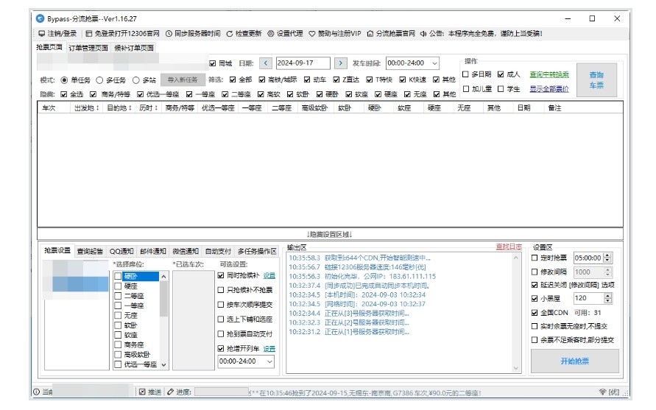
Task: Open the 发车时间 00:00-24:00 dropdown
Action: (x=434, y=63)
